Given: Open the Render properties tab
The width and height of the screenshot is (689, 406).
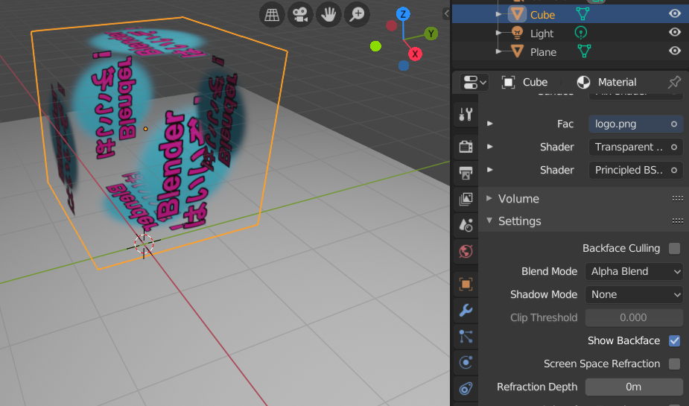Looking at the screenshot, I should 466,146.
